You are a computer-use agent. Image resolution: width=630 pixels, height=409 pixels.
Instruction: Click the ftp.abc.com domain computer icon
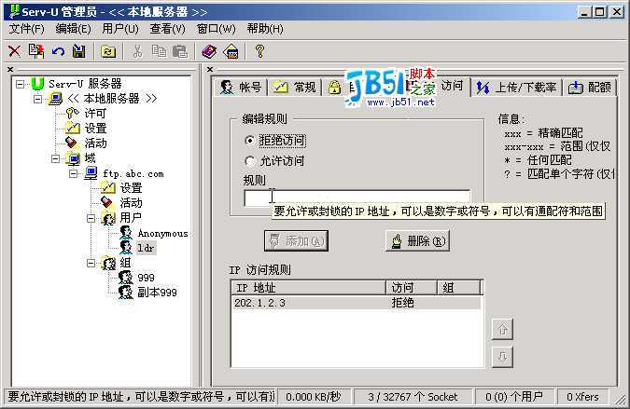pyautogui.click(x=91, y=173)
